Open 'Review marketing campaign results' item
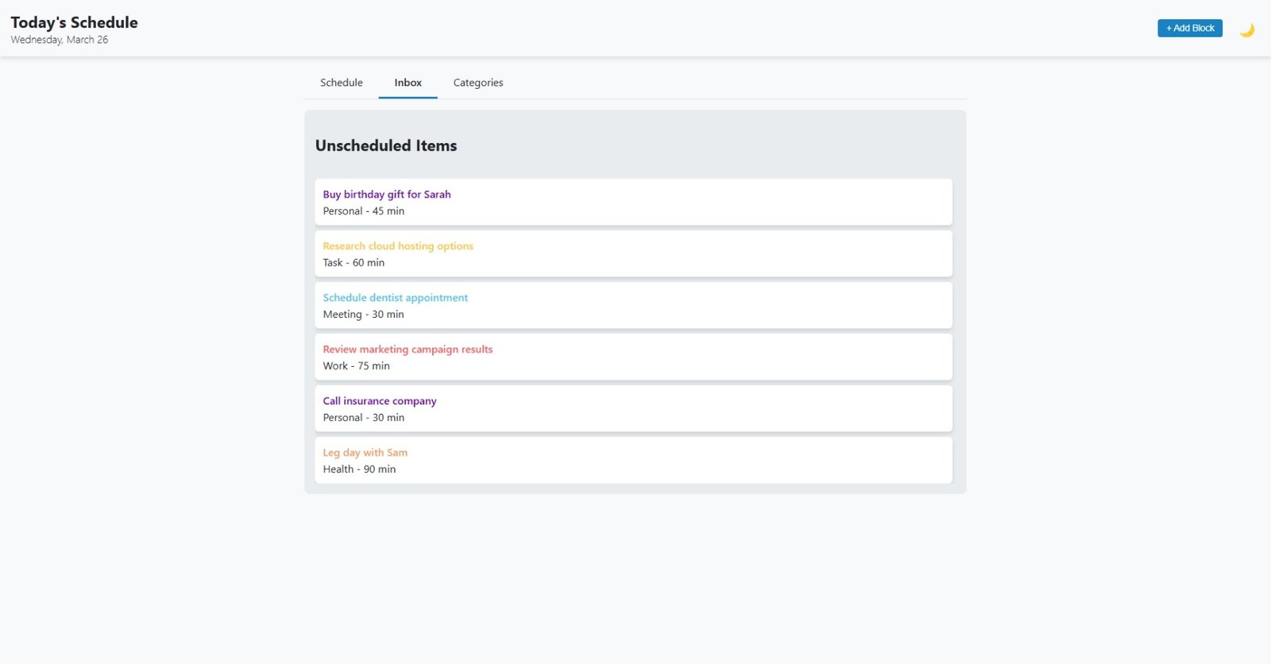Image resolution: width=1271 pixels, height=664 pixels. 407,349
